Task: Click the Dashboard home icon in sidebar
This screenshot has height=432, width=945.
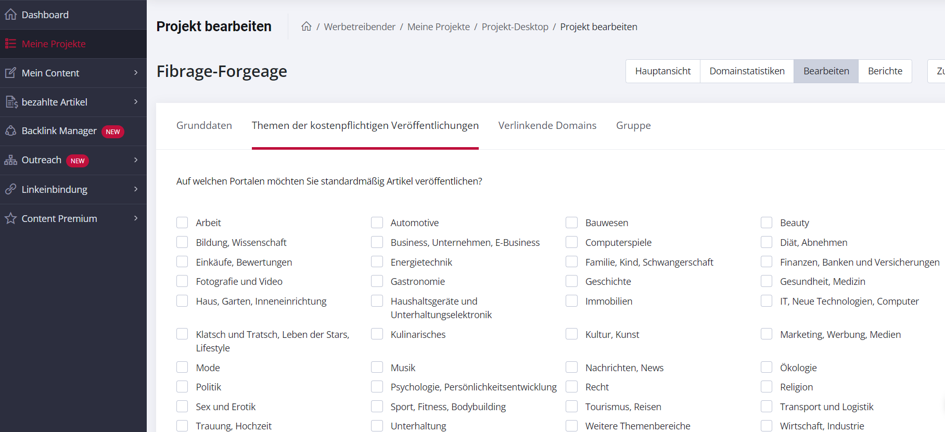Action: coord(10,15)
